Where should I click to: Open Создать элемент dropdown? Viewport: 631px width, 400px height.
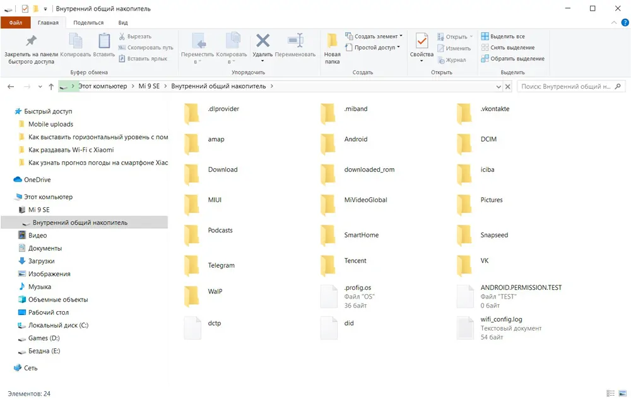374,36
